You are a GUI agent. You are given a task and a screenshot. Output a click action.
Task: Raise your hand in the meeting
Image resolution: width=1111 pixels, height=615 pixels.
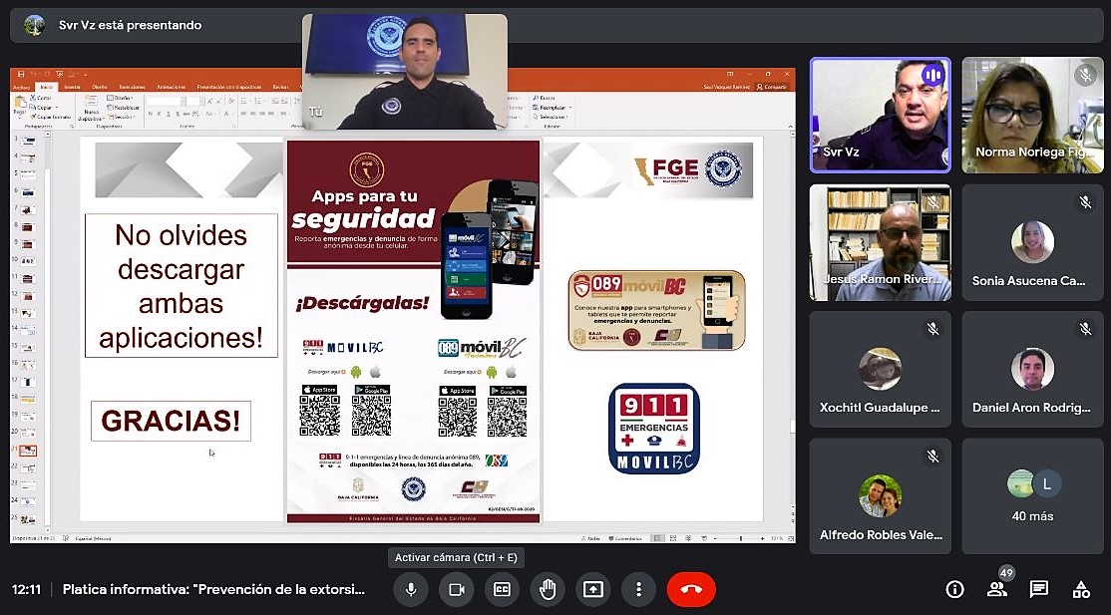coord(548,589)
